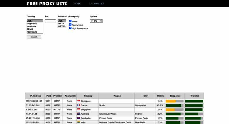Click the green response bar for France
Image resolution: width=229 pixels, height=124 pixels.
(173, 106)
